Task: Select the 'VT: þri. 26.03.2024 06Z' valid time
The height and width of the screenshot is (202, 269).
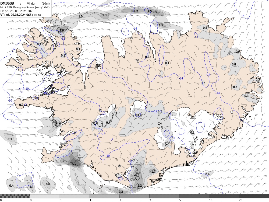Action: tap(16, 15)
